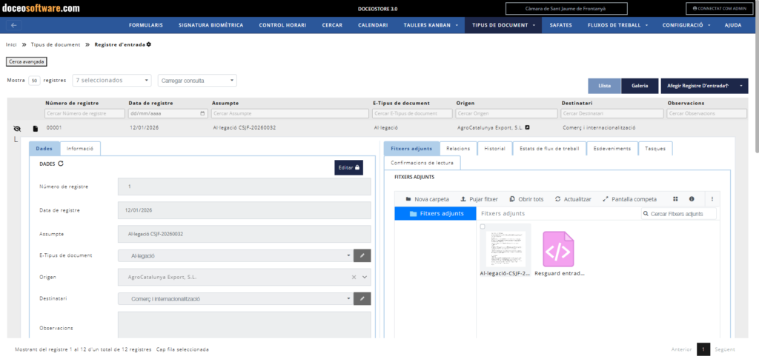Open the '7 seleccionados' columns dropdown
The width and height of the screenshot is (759, 359).
click(x=111, y=80)
